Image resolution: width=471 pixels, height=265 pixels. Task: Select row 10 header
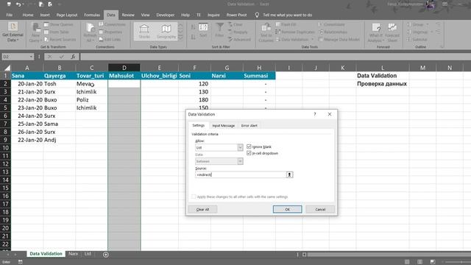5,148
